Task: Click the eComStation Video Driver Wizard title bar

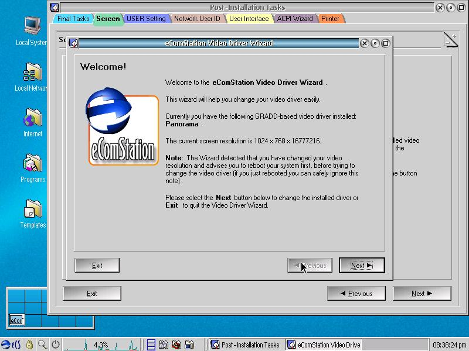Action: tap(219, 43)
